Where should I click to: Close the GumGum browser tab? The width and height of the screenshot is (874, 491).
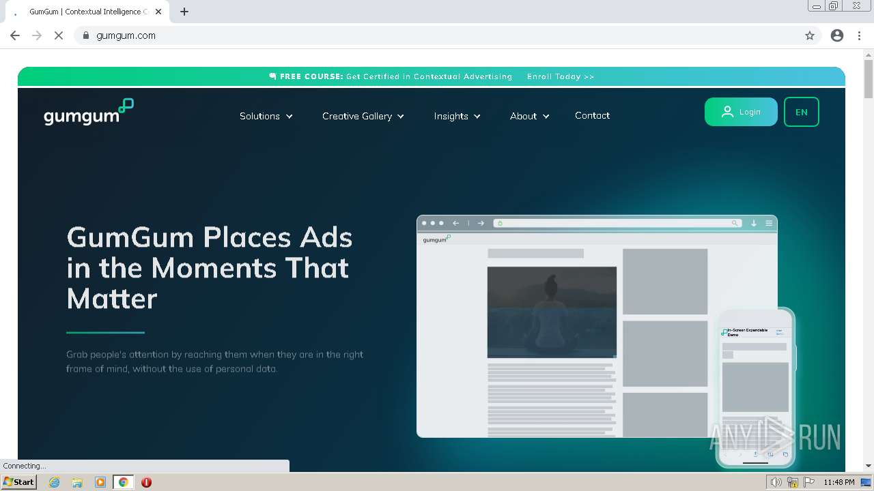[158, 12]
